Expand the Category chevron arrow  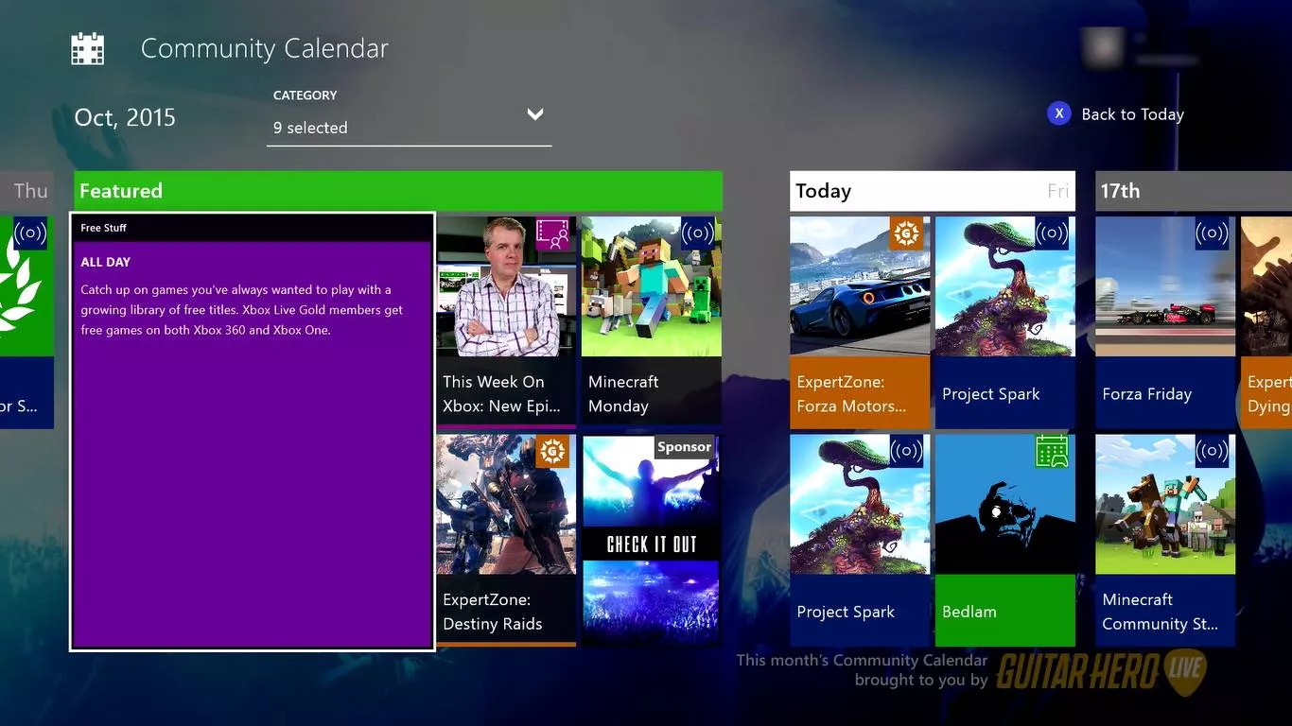click(x=535, y=114)
